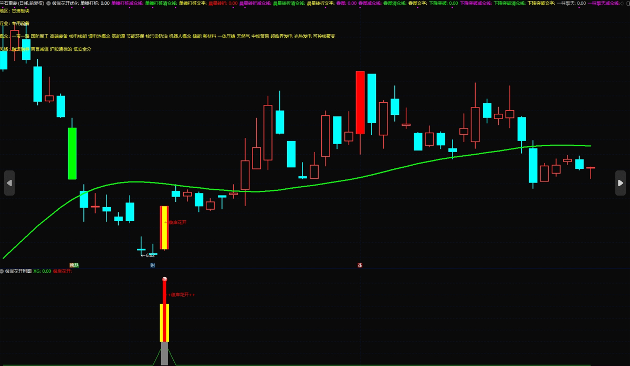Click the 氢能源 concept tag
Viewport: 630px width, 366px height.
point(119,36)
